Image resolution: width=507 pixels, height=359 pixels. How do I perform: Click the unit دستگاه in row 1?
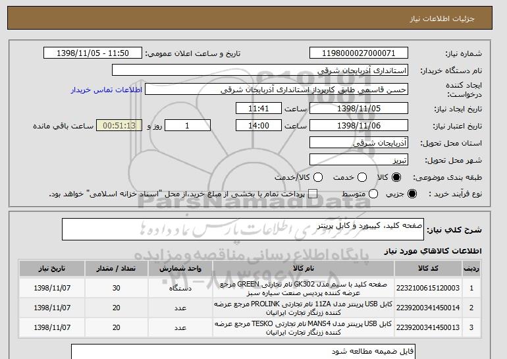pyautogui.click(x=180, y=288)
